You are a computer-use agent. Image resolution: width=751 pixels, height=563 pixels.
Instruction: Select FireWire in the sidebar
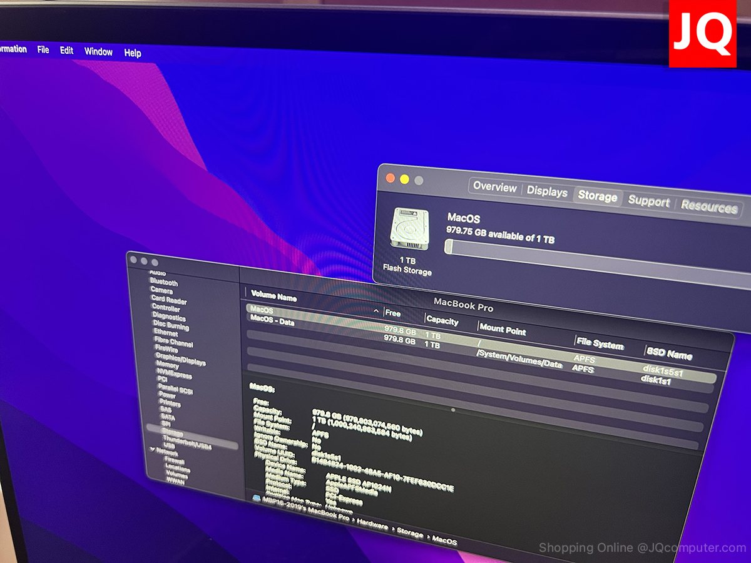coord(166,349)
